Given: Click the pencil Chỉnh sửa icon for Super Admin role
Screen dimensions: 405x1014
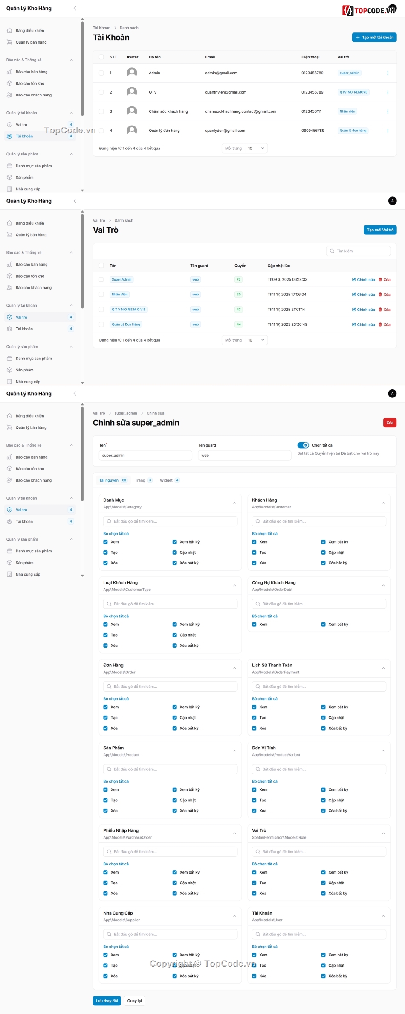Looking at the screenshot, I should [354, 280].
